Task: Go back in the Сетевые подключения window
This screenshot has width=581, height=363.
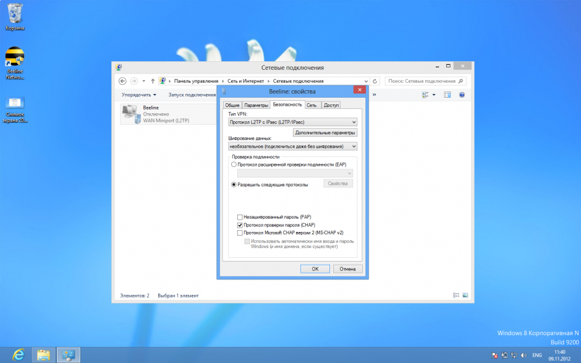Action: coord(122,81)
